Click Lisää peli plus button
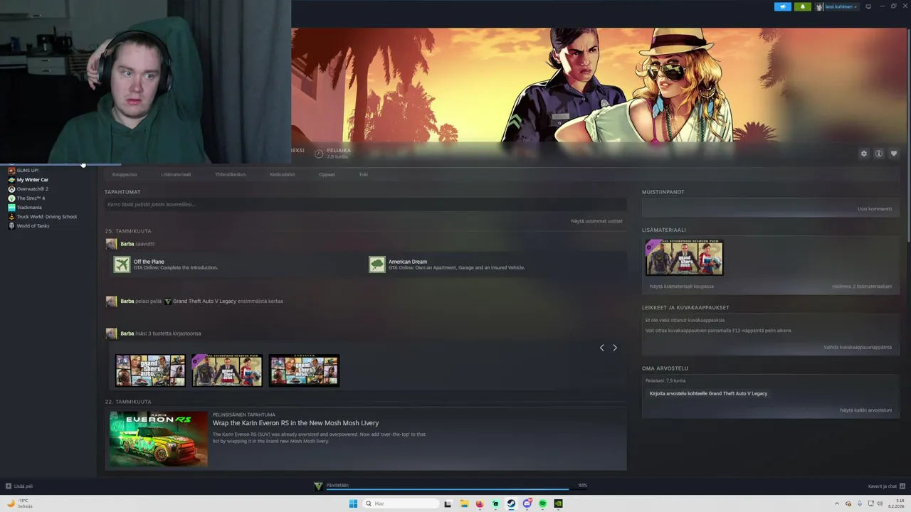 [x=9, y=486]
